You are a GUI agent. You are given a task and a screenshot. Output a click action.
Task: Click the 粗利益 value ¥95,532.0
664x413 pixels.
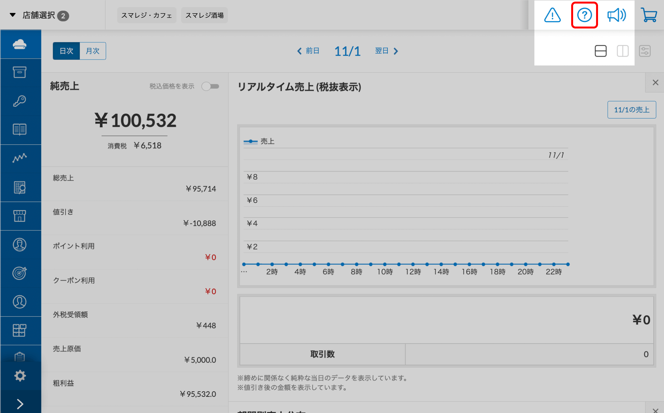[198, 394]
